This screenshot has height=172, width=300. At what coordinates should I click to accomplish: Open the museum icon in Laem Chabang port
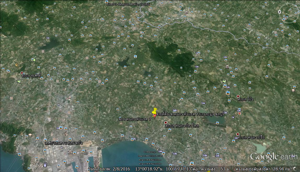click(70, 152)
